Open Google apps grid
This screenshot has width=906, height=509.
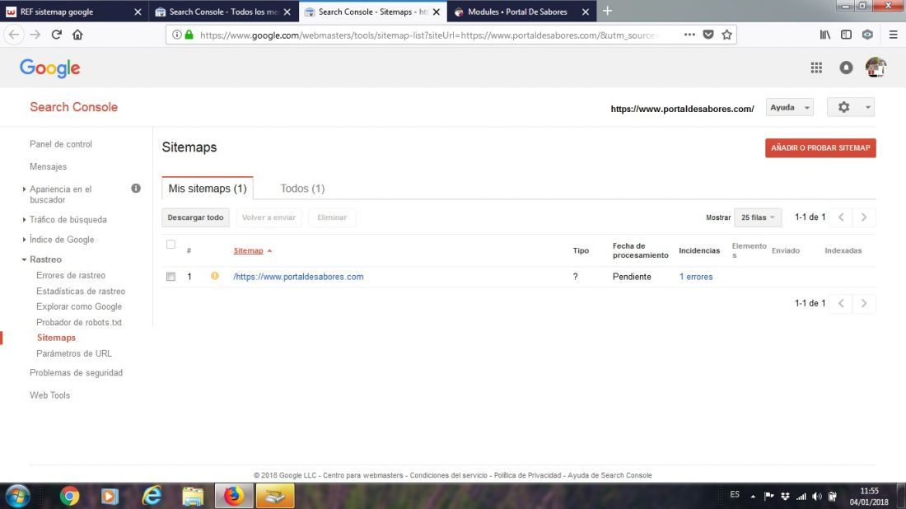click(x=816, y=68)
